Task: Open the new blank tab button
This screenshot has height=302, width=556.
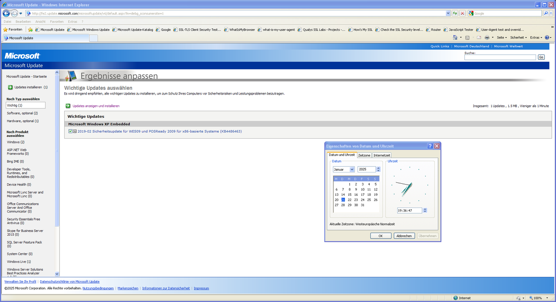Action: [x=93, y=38]
